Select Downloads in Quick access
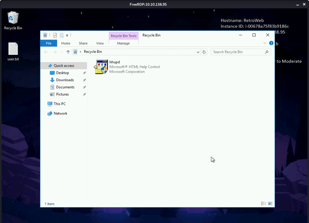Image resolution: width=309 pixels, height=223 pixels. coord(65,80)
